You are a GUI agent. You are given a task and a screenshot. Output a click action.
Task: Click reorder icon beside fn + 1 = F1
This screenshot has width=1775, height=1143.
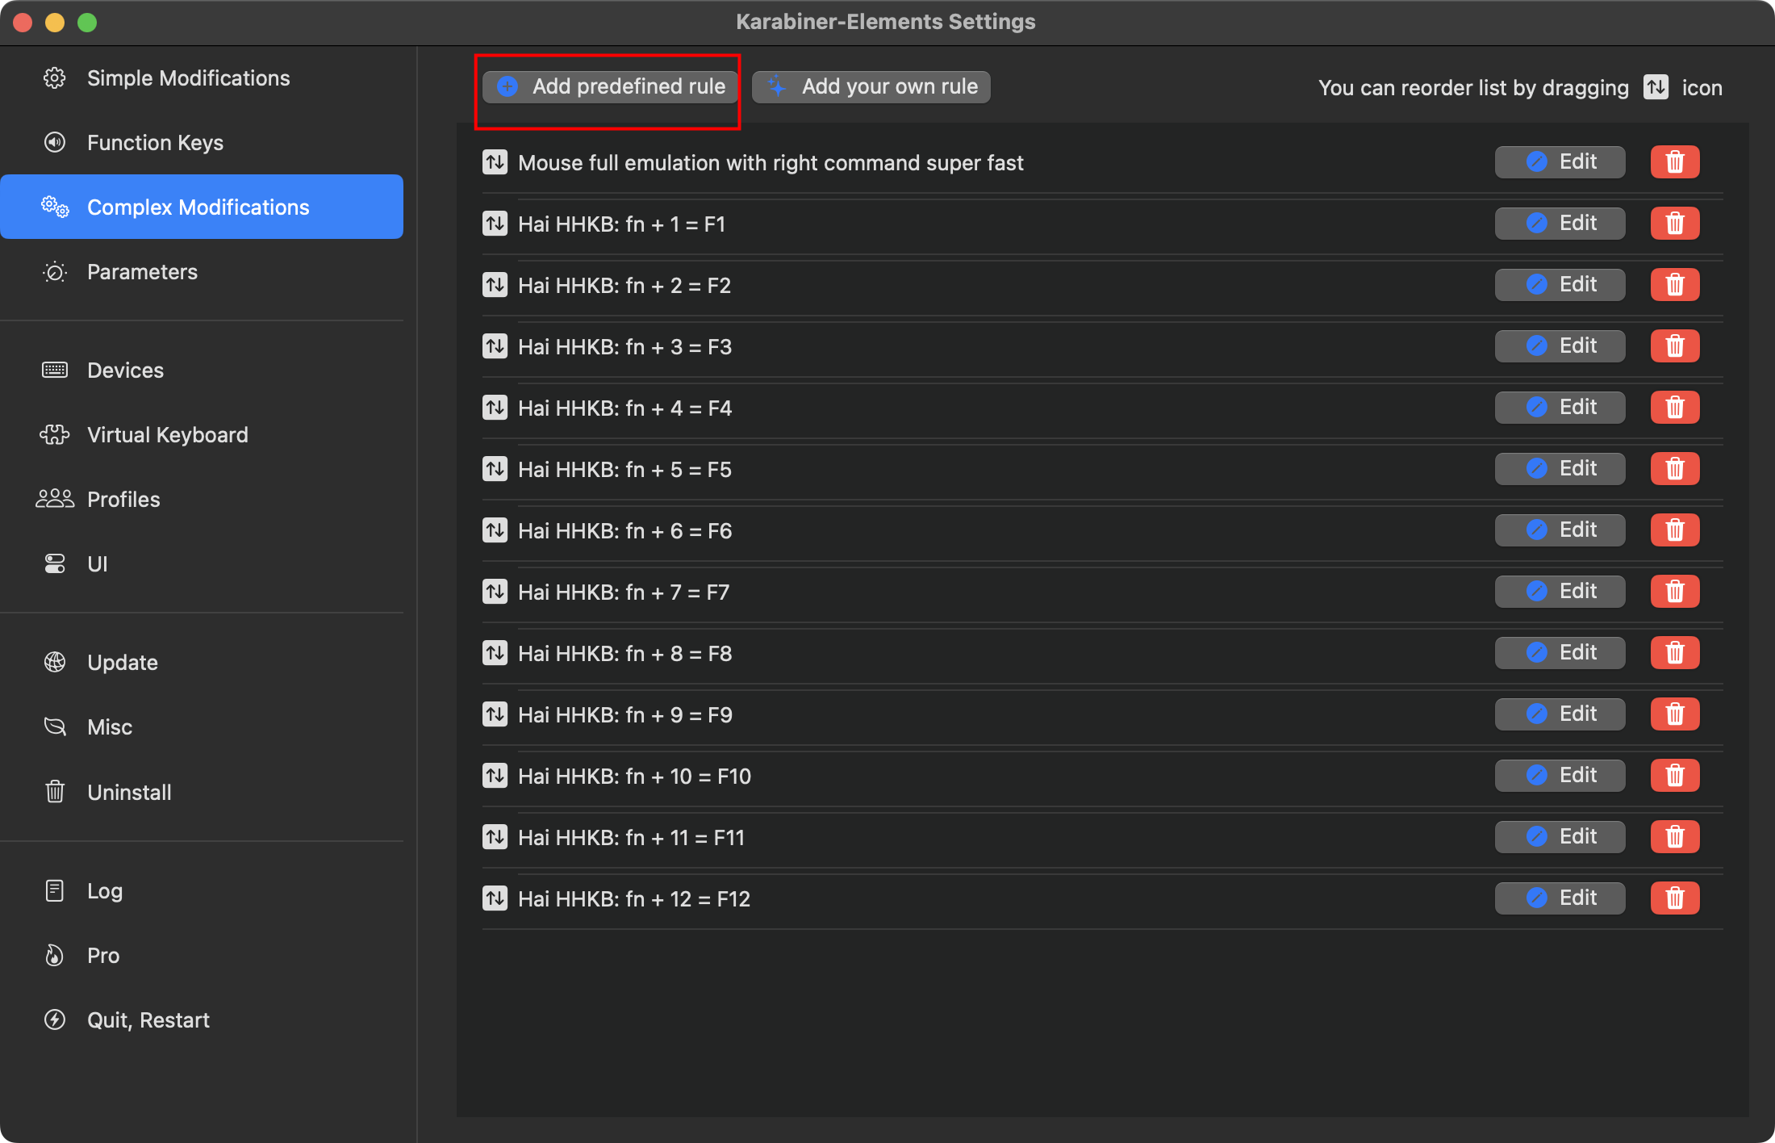click(x=495, y=224)
